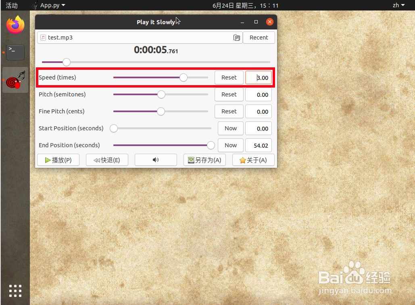Click the Play it Slowly dock icon
This screenshot has width=415, height=305.
pyautogui.click(x=15, y=80)
